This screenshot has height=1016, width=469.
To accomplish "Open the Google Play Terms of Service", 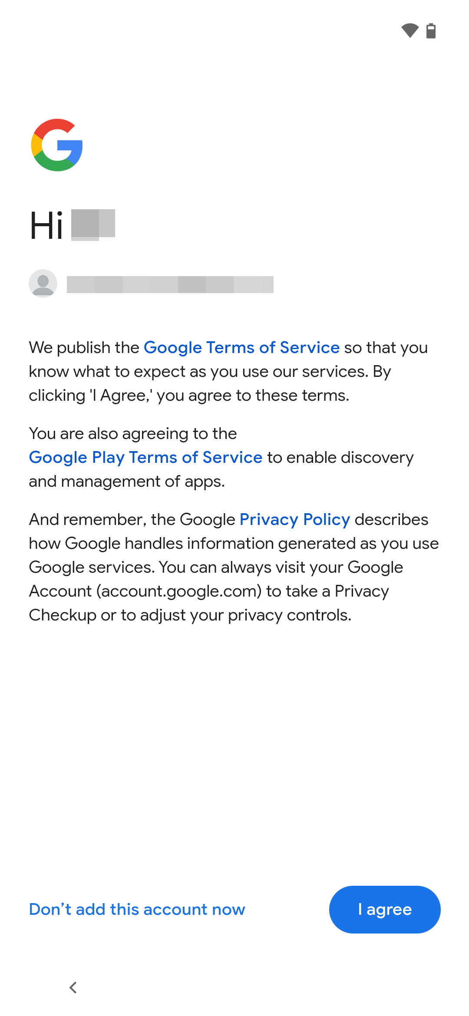I will click(x=145, y=458).
